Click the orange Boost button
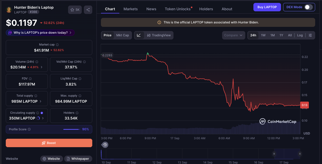This screenshot has width=322, height=164. [x=49, y=143]
